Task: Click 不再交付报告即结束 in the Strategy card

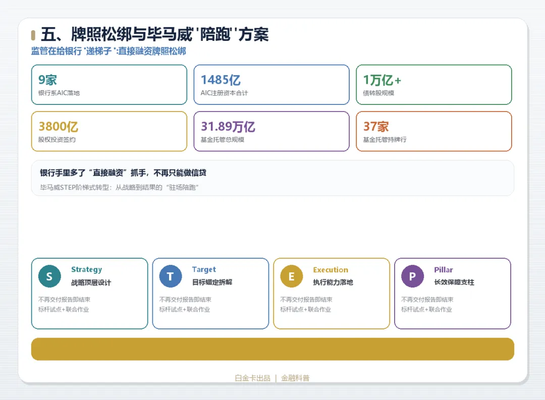Action: [64, 300]
